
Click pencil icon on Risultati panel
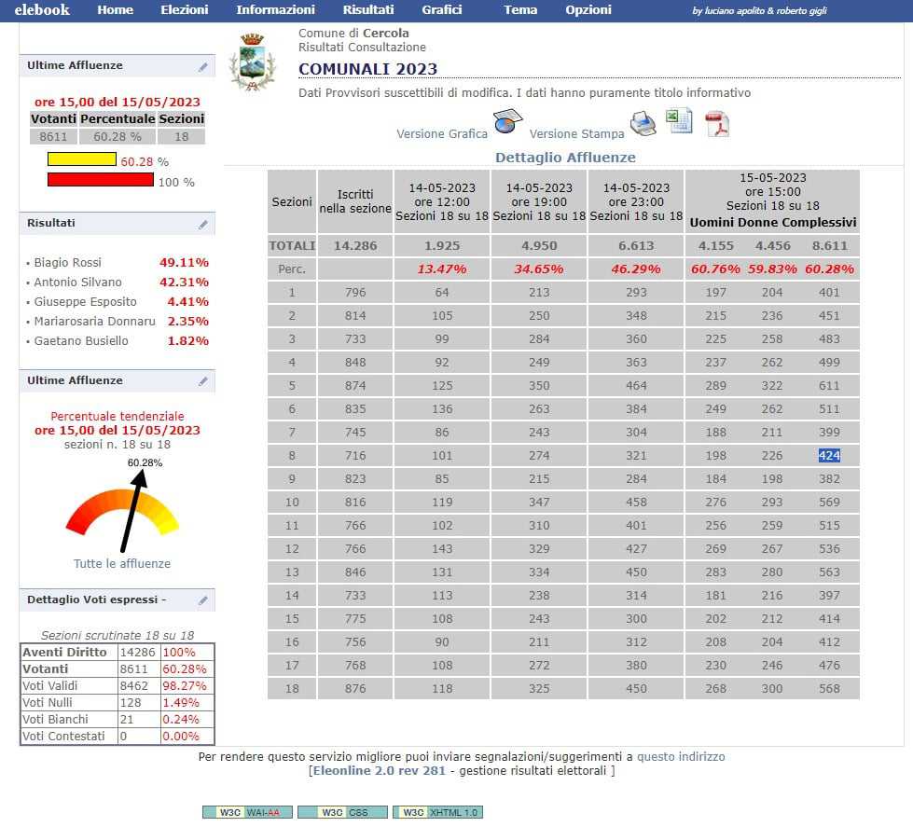pyautogui.click(x=203, y=225)
